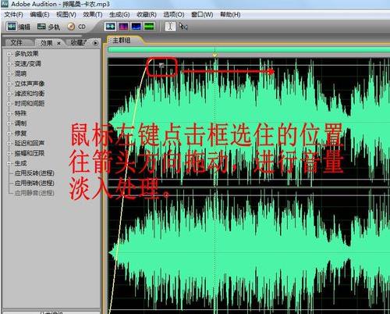Expand the 滤波和均衡 tree node
This screenshot has height=314, width=390.
point(9,94)
